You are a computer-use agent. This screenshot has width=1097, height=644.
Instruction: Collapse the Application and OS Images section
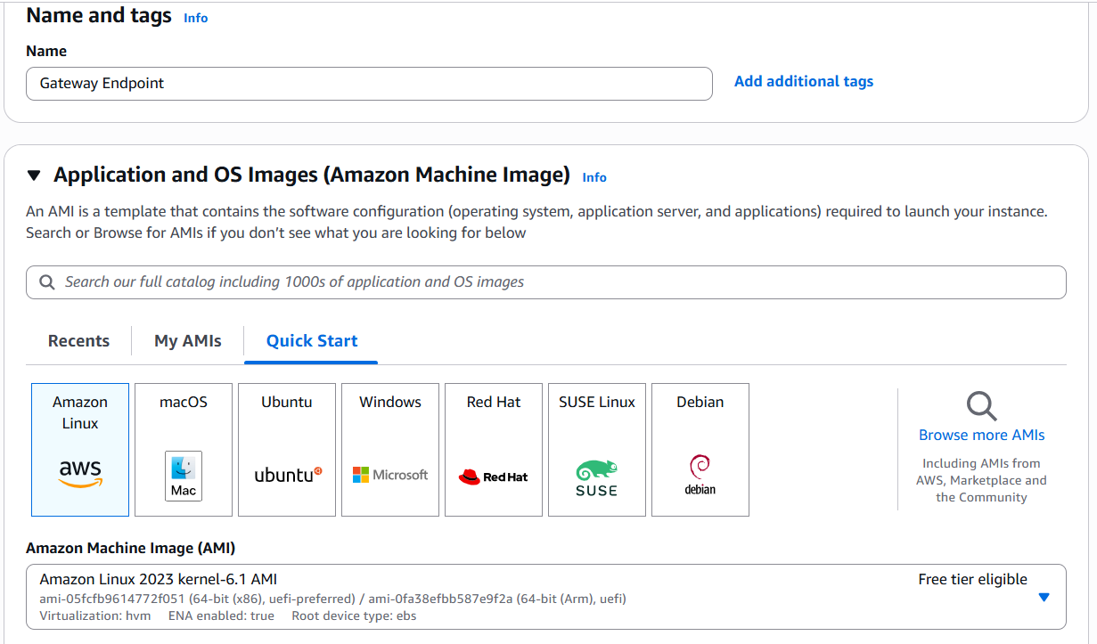pyautogui.click(x=34, y=175)
